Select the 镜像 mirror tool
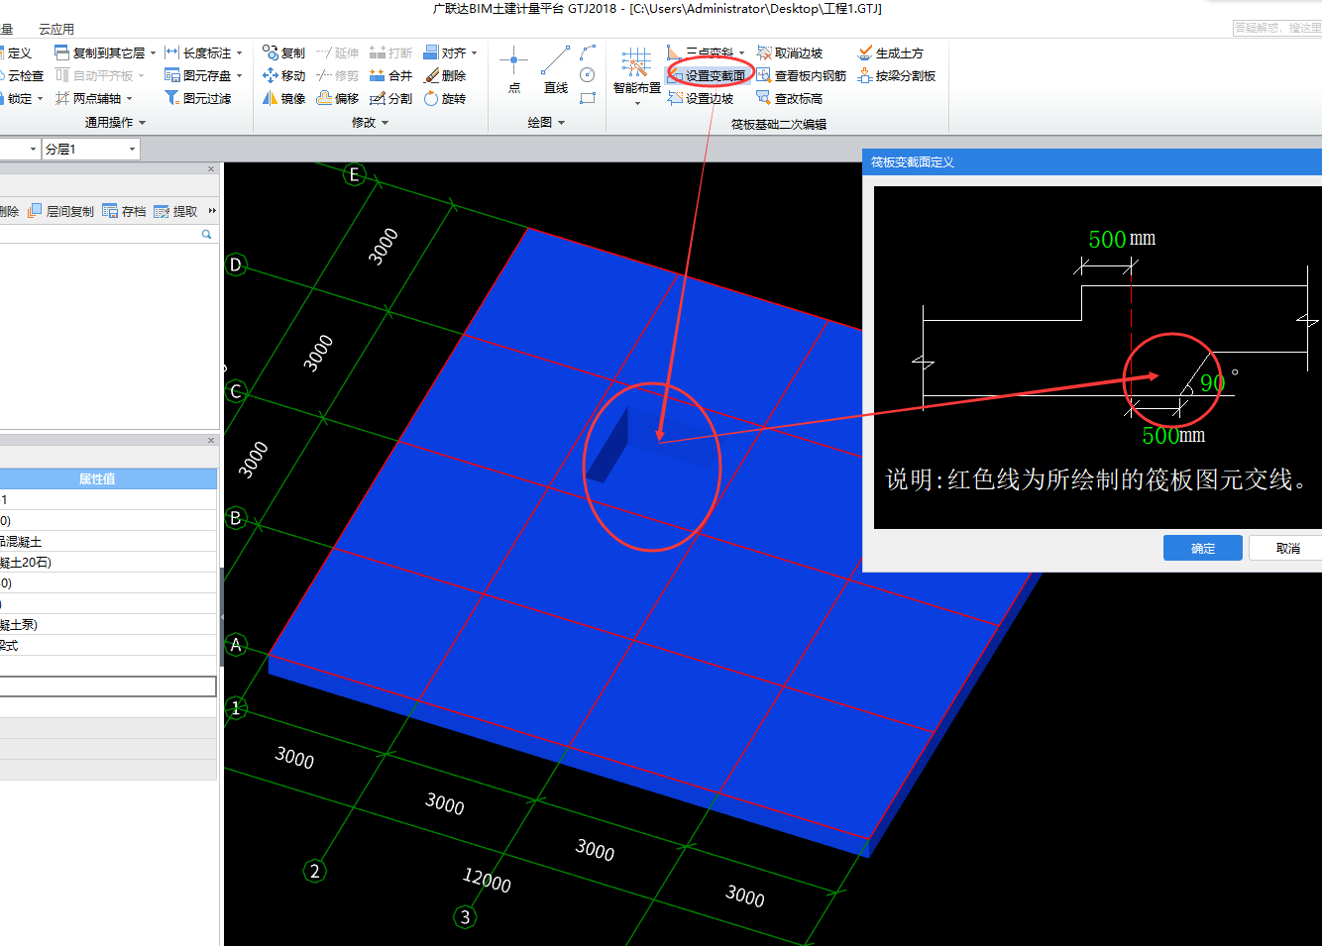The height and width of the screenshot is (946, 1322). 284,99
